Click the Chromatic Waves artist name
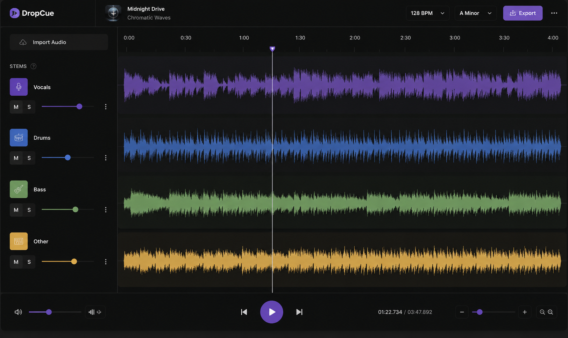Screen dimensions: 568x338 149,18
